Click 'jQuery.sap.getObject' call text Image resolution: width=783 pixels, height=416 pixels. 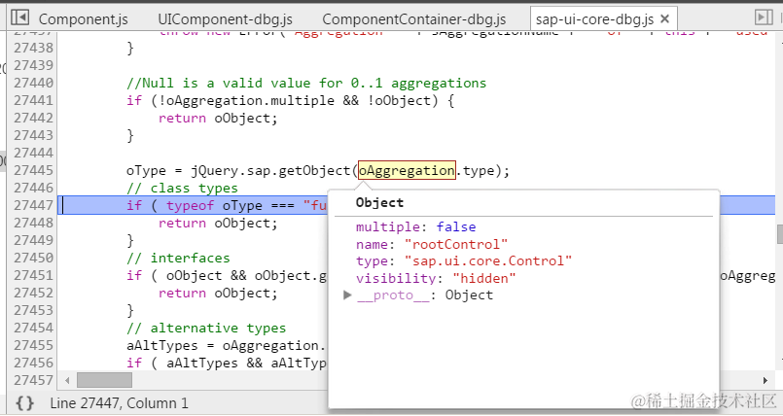pos(270,171)
